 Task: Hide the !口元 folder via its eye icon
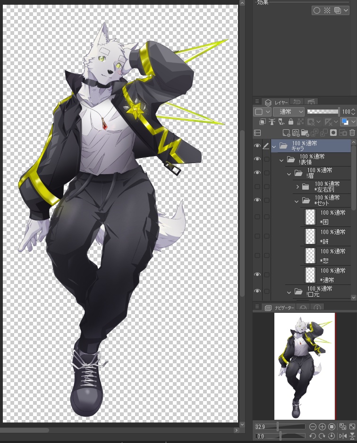(257, 291)
